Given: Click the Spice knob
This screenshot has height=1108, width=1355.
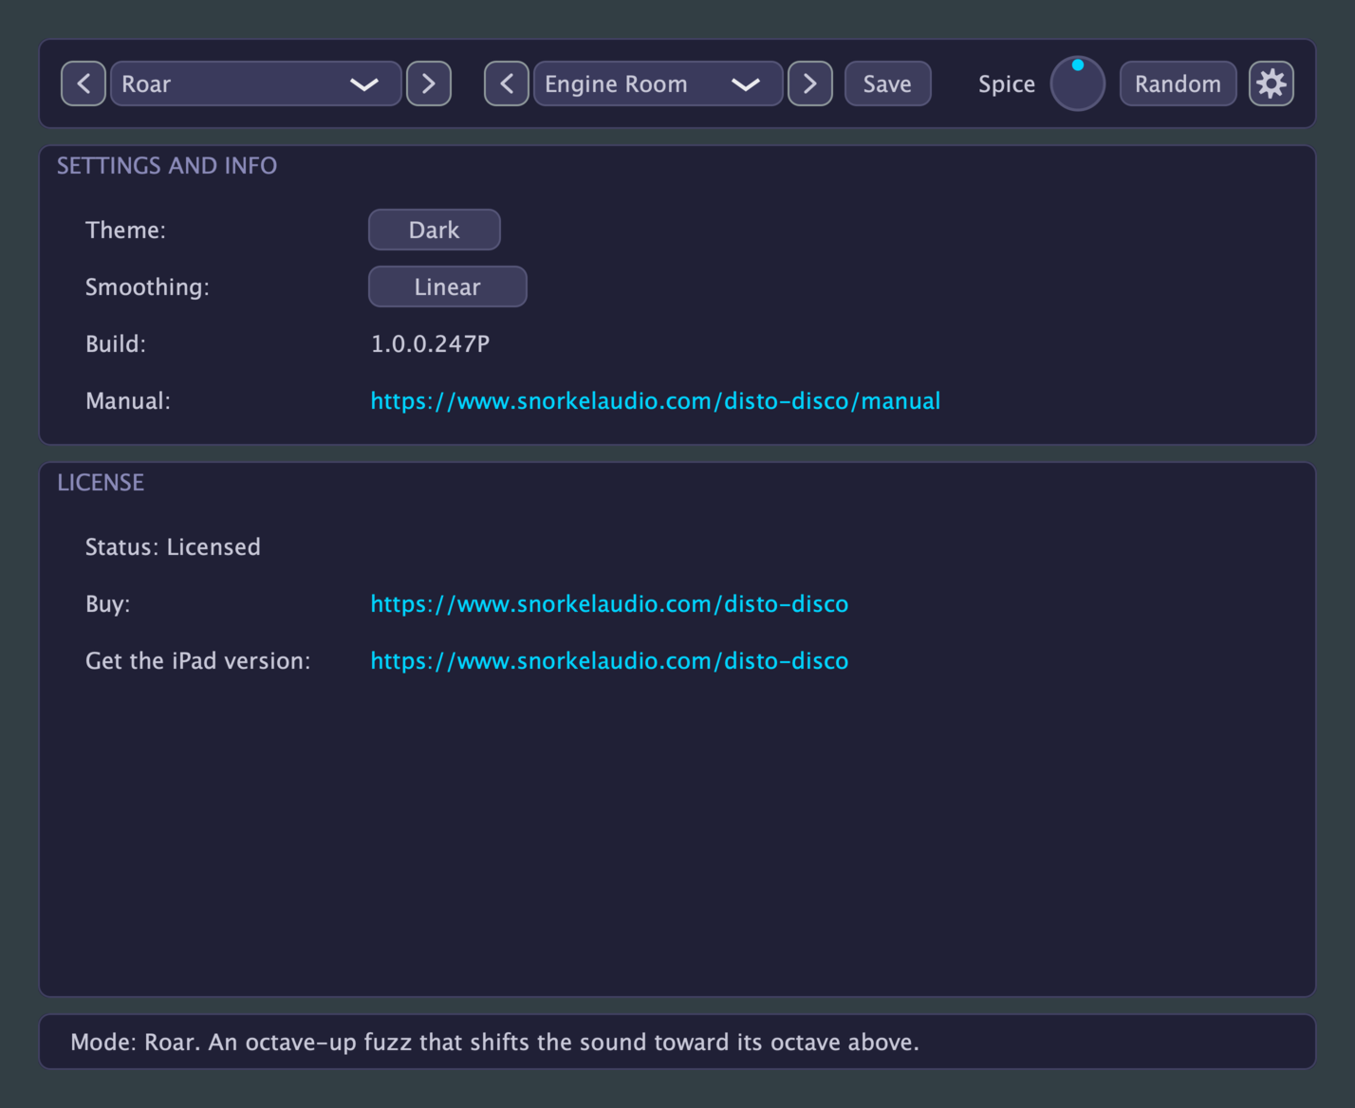Looking at the screenshot, I should click(x=1078, y=83).
